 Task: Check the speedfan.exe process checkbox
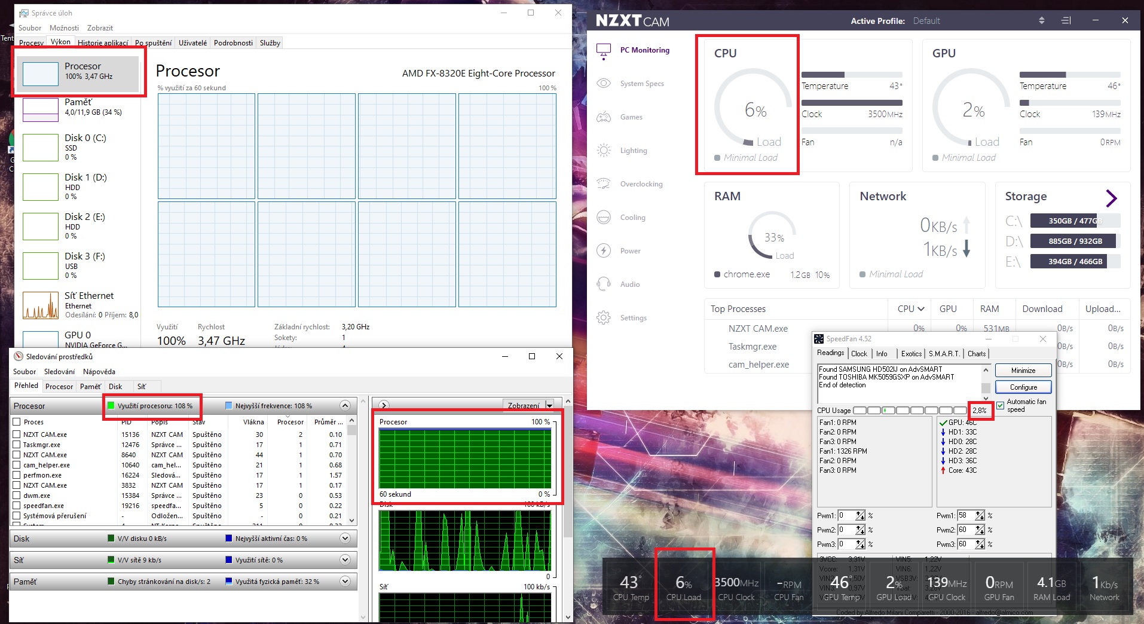(17, 506)
